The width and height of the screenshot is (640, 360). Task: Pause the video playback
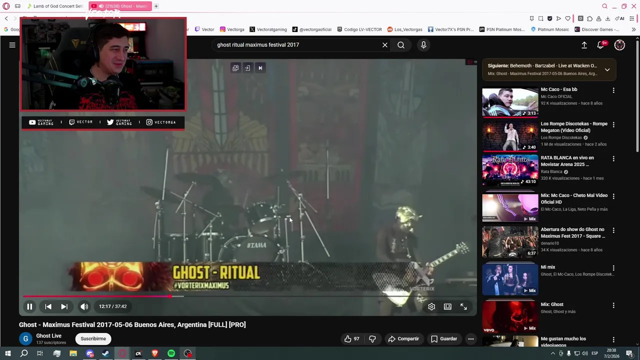coord(29,306)
